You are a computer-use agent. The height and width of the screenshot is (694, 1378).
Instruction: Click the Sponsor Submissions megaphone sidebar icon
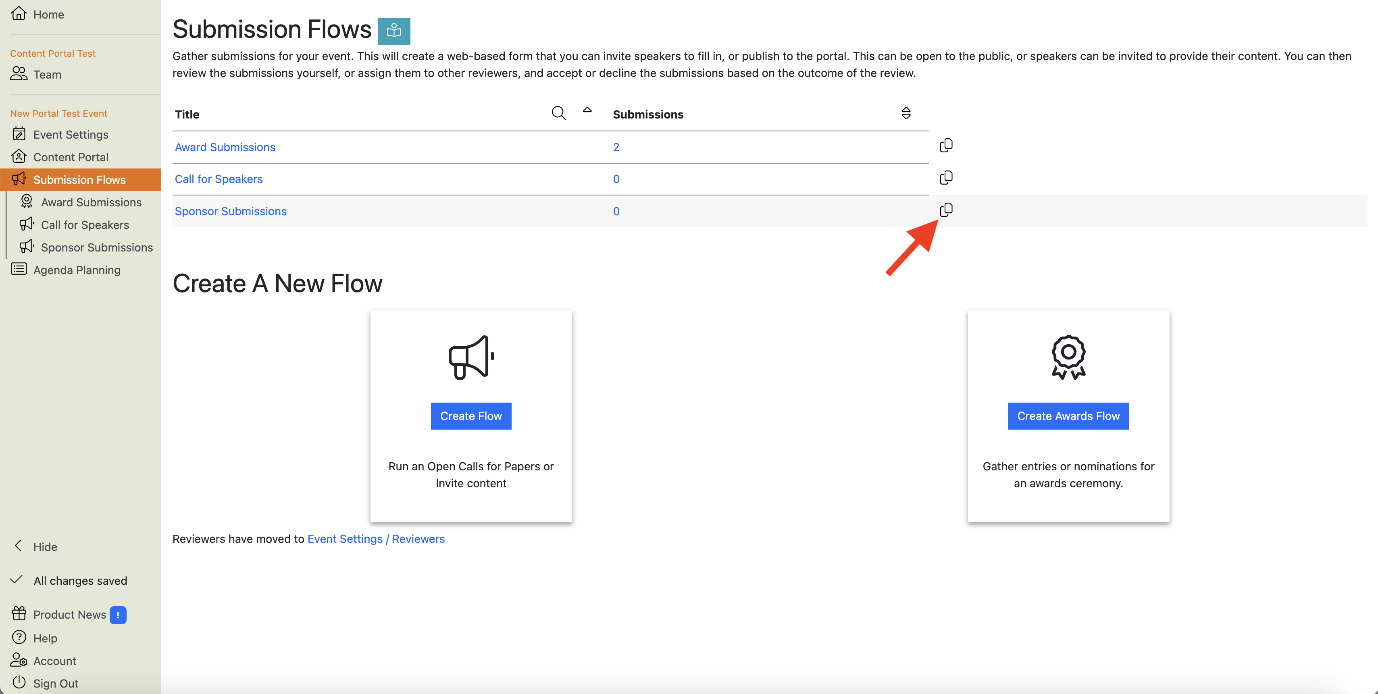[26, 246]
